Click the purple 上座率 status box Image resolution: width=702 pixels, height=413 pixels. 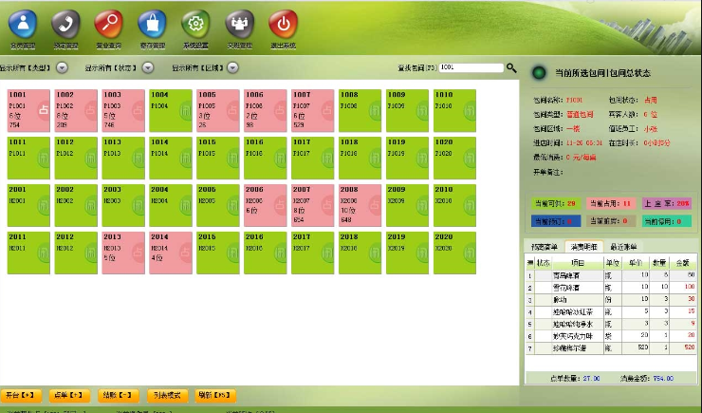click(667, 203)
